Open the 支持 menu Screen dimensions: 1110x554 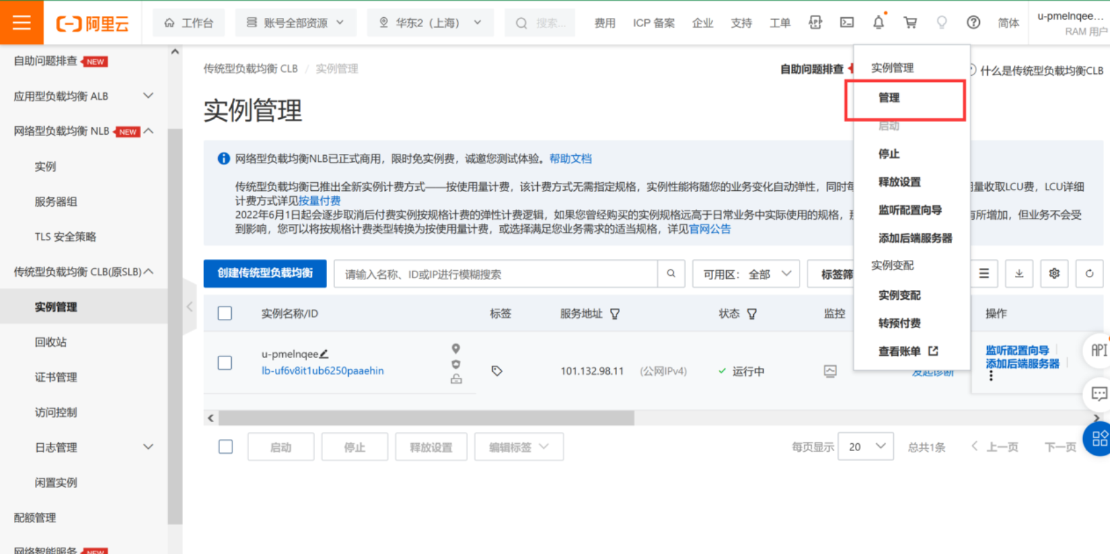click(741, 23)
